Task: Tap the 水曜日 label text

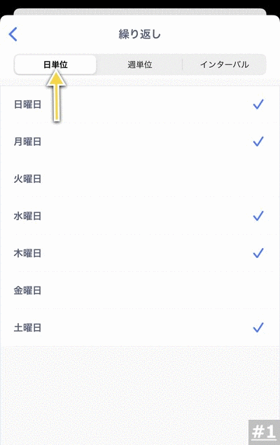Action: coord(27,216)
